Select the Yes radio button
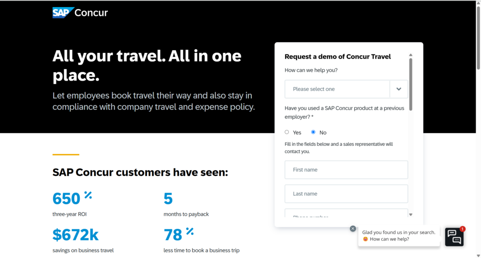Viewport: 481px width, 258px height. click(x=287, y=132)
